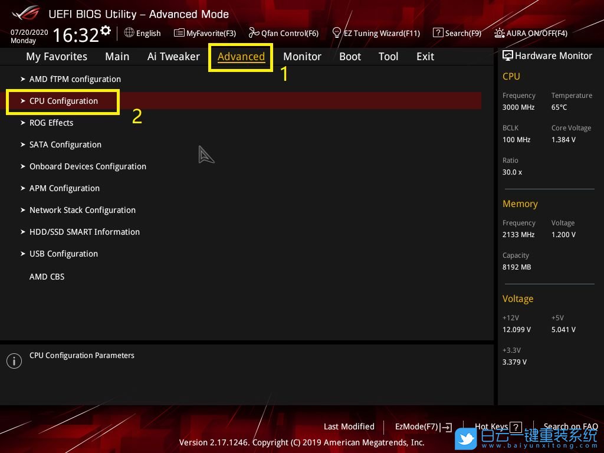Screen dimensions: 604x453
Task: Open Search(F9) question mark icon
Action: (438, 33)
